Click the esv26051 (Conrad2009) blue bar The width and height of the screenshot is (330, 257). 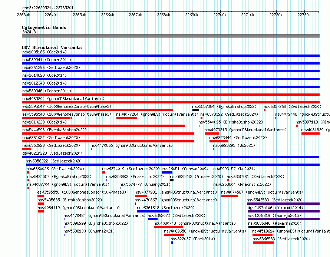(x=167, y=172)
